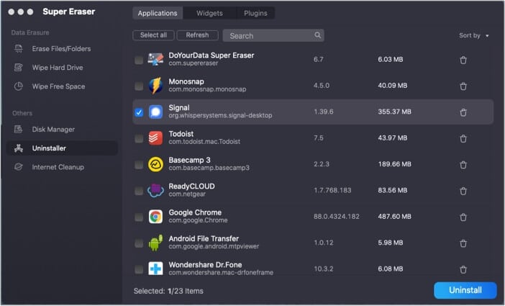Click the 487.60 MB size value
The image size is (505, 306).
(x=394, y=217)
